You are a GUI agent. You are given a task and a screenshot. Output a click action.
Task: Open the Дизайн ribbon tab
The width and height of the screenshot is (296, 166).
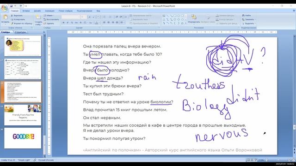tap(37, 11)
